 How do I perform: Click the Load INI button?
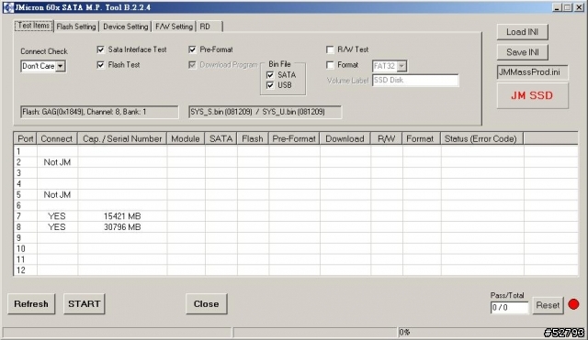point(523,32)
